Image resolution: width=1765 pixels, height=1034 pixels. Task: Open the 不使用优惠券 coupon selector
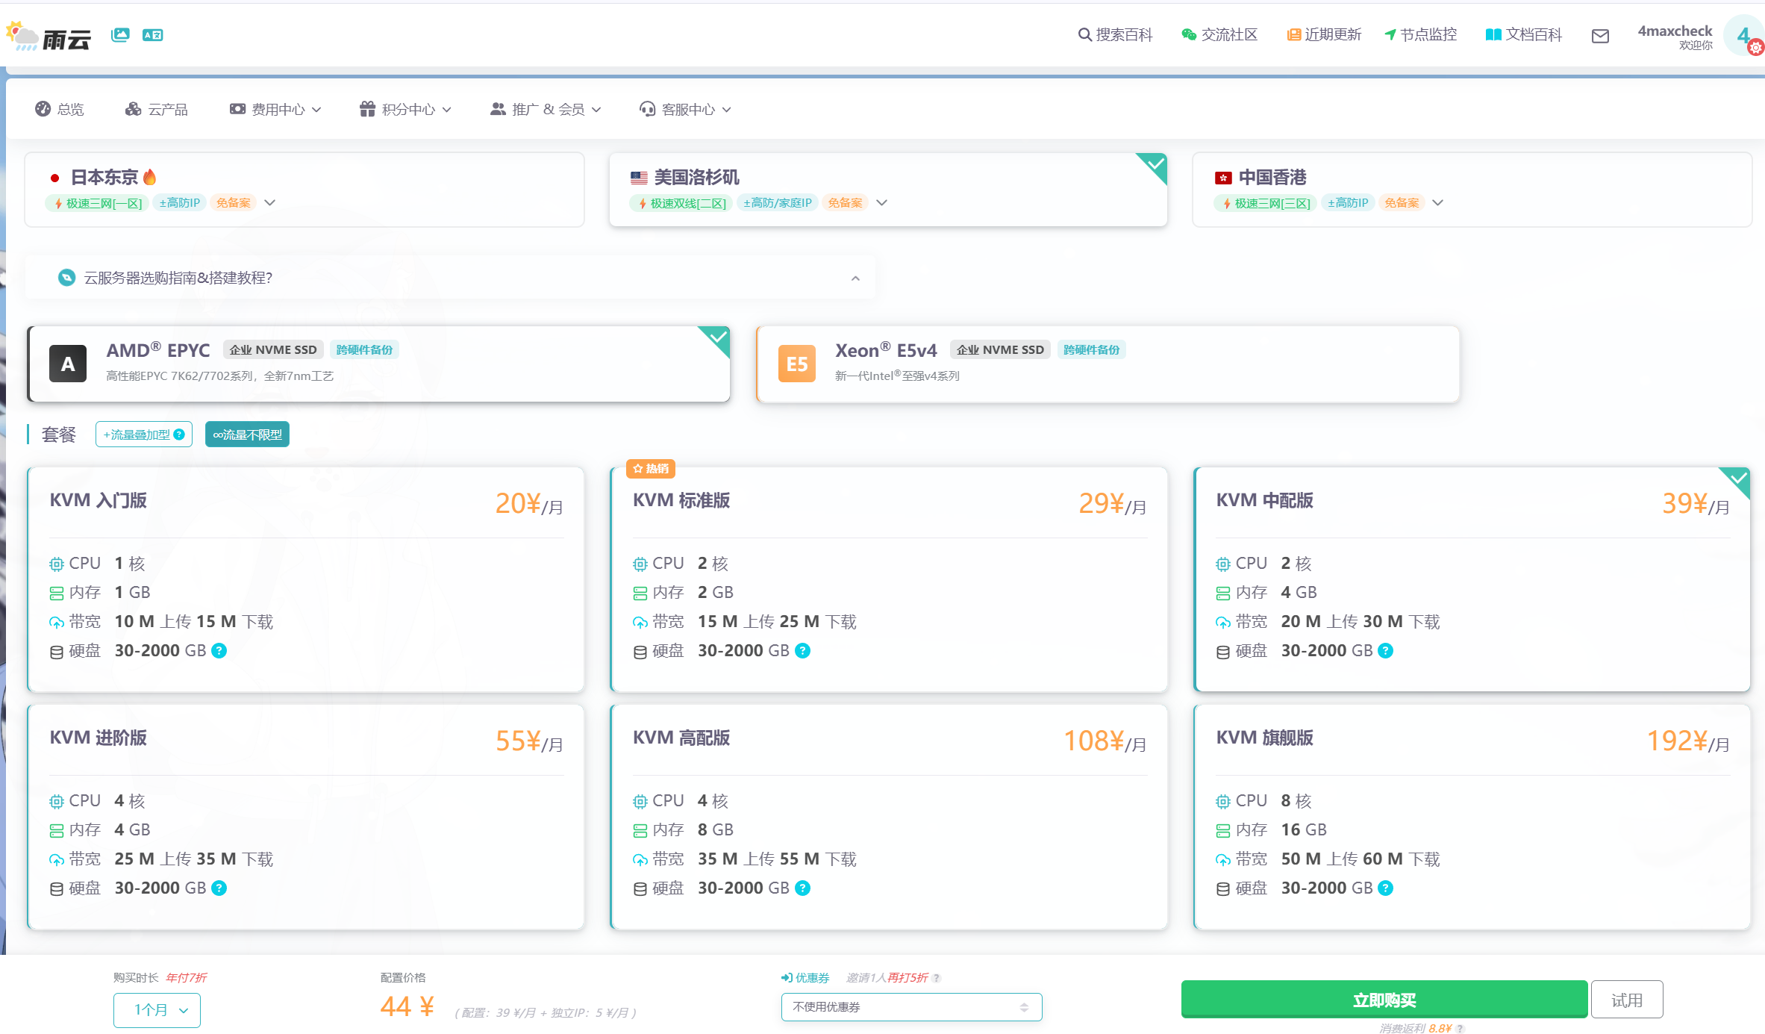(x=910, y=1007)
